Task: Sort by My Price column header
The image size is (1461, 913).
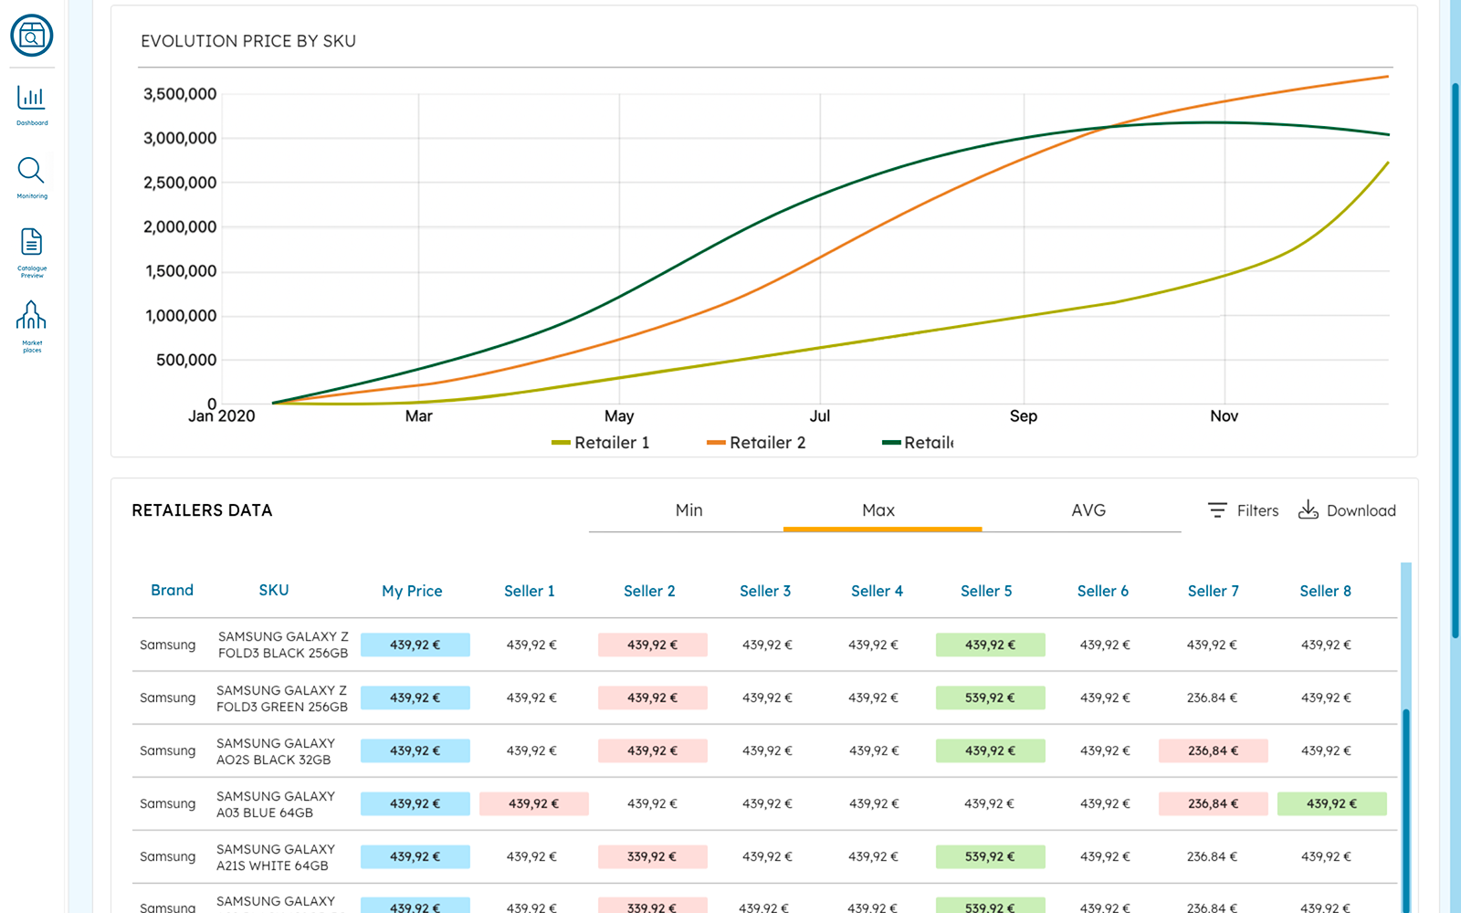Action: tap(412, 591)
